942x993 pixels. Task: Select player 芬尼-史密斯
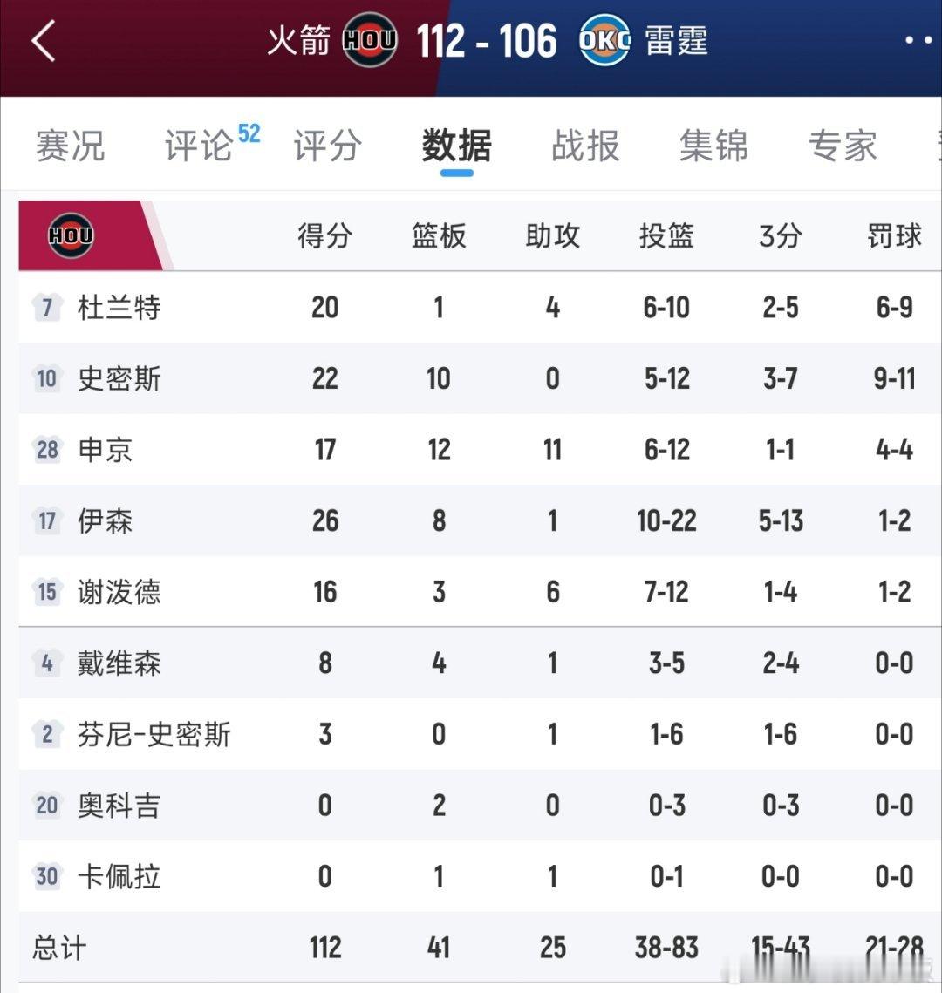pos(154,735)
